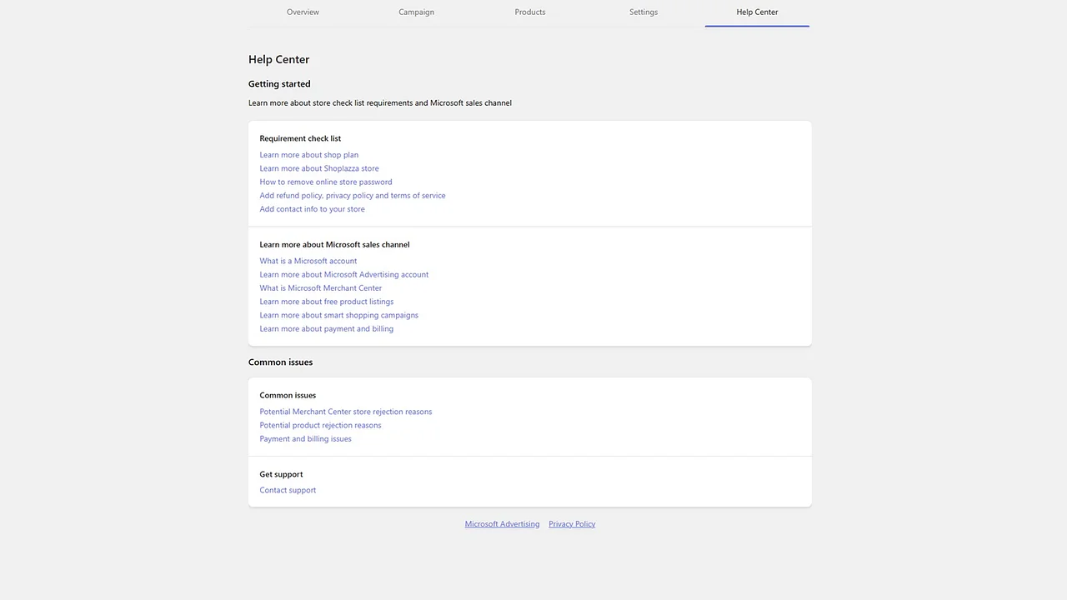Viewport: 1067px width, 600px height.
Task: Open the Privacy Policy page
Action: pyautogui.click(x=572, y=523)
